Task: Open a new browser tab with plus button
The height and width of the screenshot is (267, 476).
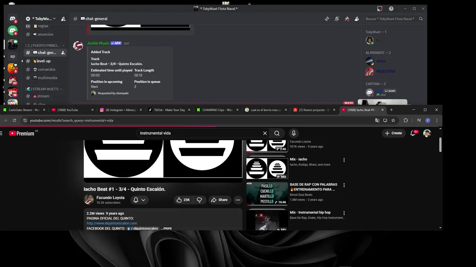Action: (x=391, y=110)
